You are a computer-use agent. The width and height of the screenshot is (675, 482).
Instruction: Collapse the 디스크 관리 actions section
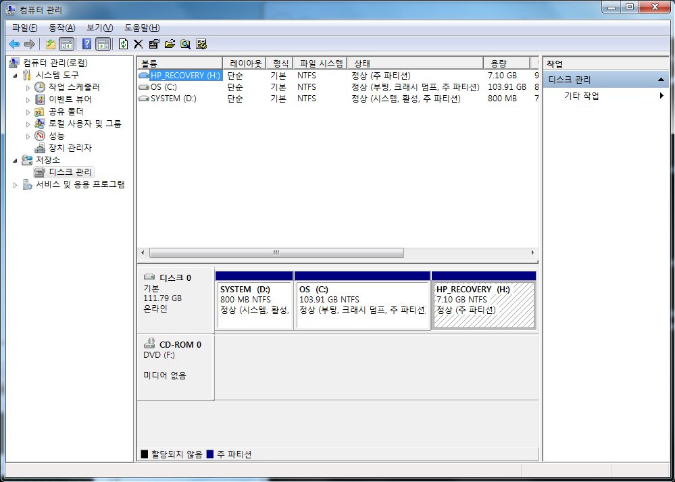coord(661,80)
